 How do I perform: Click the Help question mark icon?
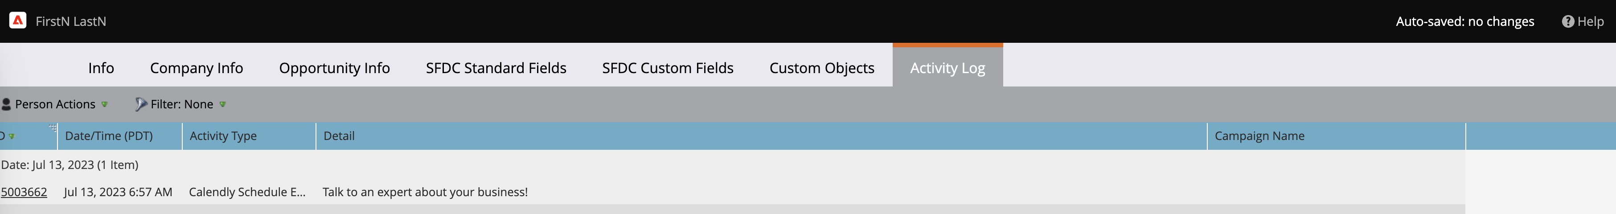(x=1567, y=21)
